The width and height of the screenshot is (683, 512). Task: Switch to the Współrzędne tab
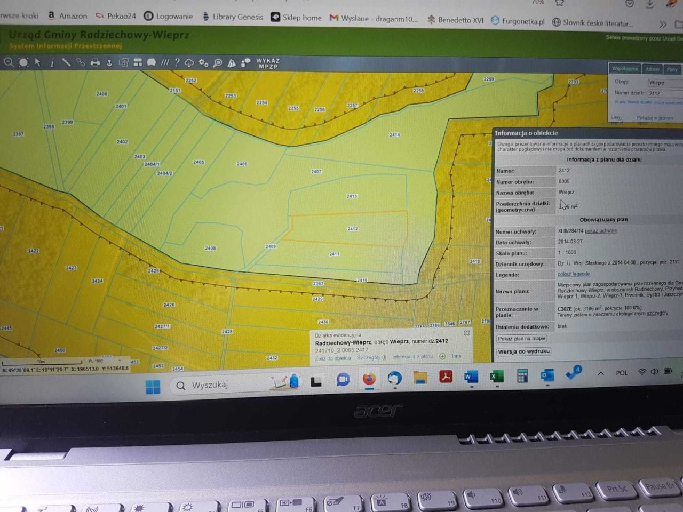(x=625, y=69)
